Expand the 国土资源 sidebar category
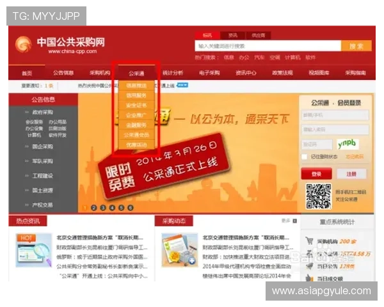The width and height of the screenshot is (384, 307). 42,190
